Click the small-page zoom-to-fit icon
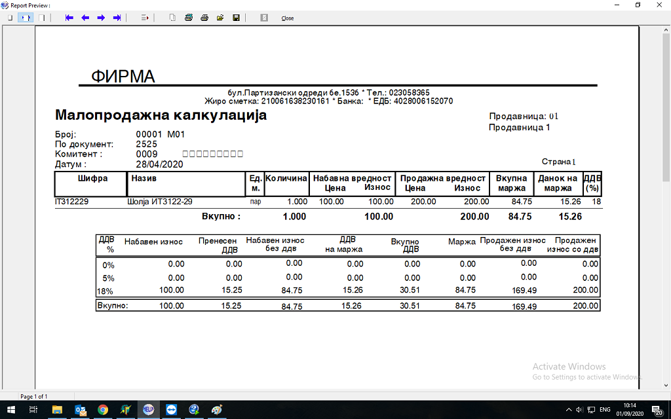This screenshot has width=671, height=419. point(10,18)
